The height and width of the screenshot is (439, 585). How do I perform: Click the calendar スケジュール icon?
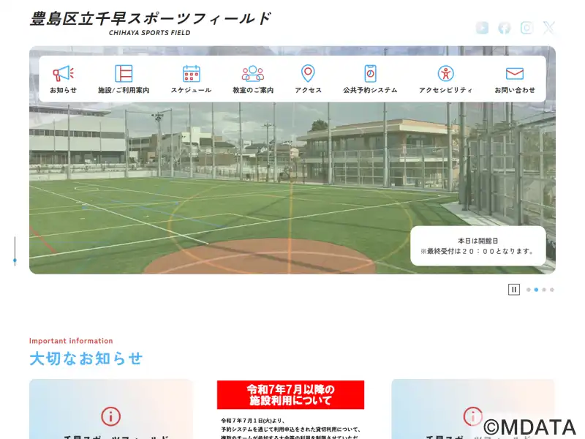pos(192,74)
